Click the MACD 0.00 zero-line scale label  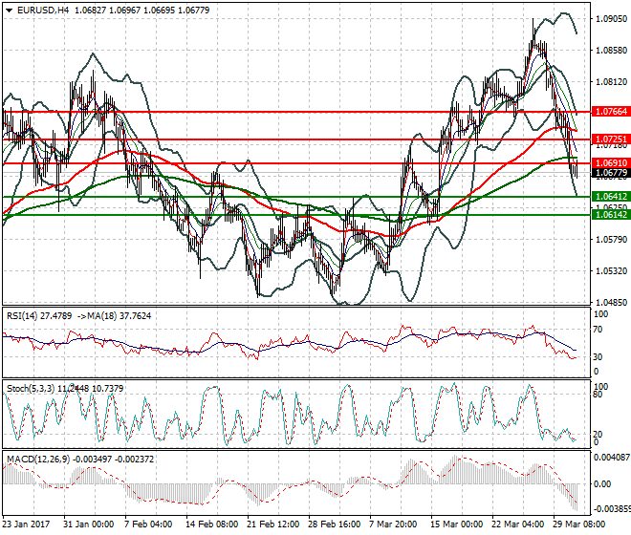[x=602, y=484]
